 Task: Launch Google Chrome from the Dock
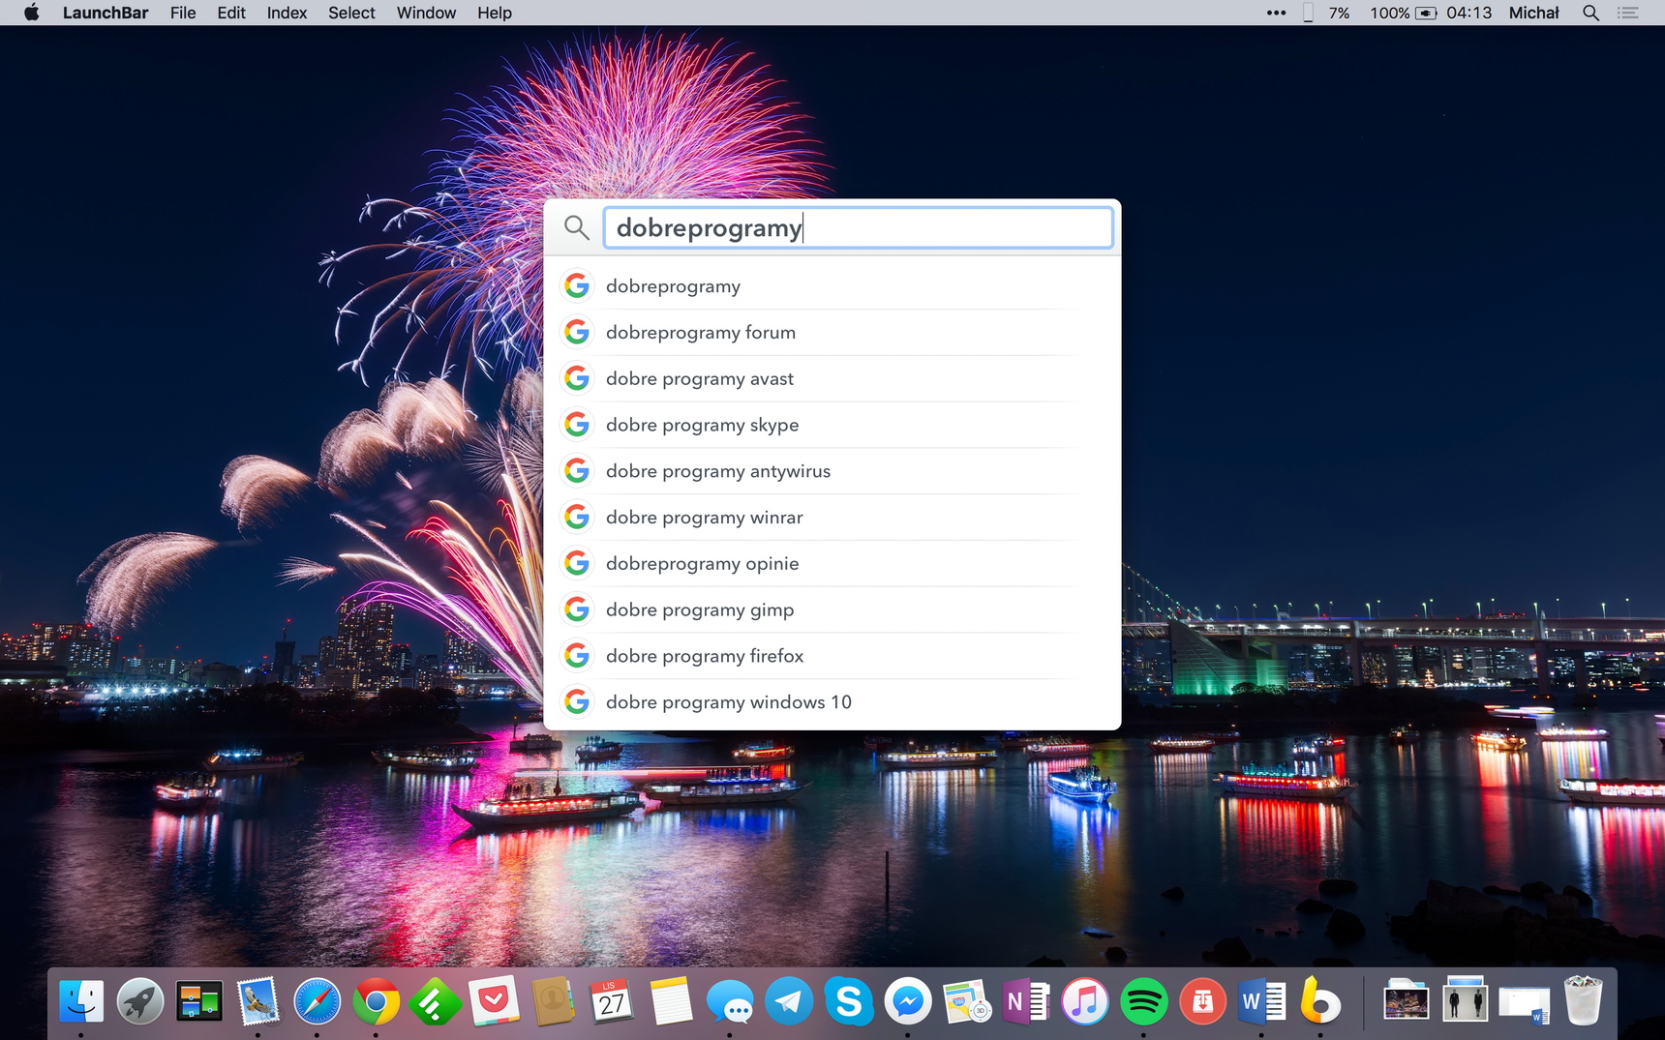point(377,1001)
